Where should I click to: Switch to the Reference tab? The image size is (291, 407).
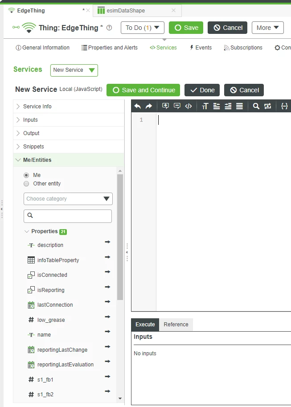pos(176,325)
